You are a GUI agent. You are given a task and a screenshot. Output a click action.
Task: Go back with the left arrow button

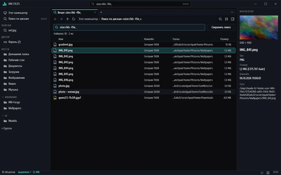coord(55,19)
